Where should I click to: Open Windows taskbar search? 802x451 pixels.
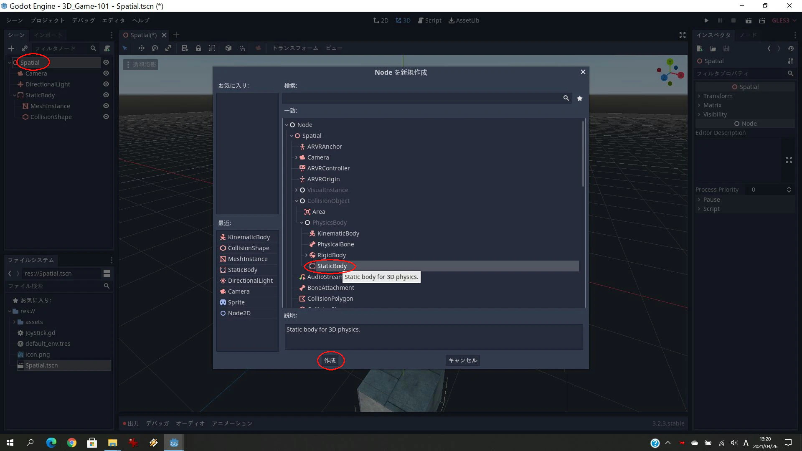[30, 443]
